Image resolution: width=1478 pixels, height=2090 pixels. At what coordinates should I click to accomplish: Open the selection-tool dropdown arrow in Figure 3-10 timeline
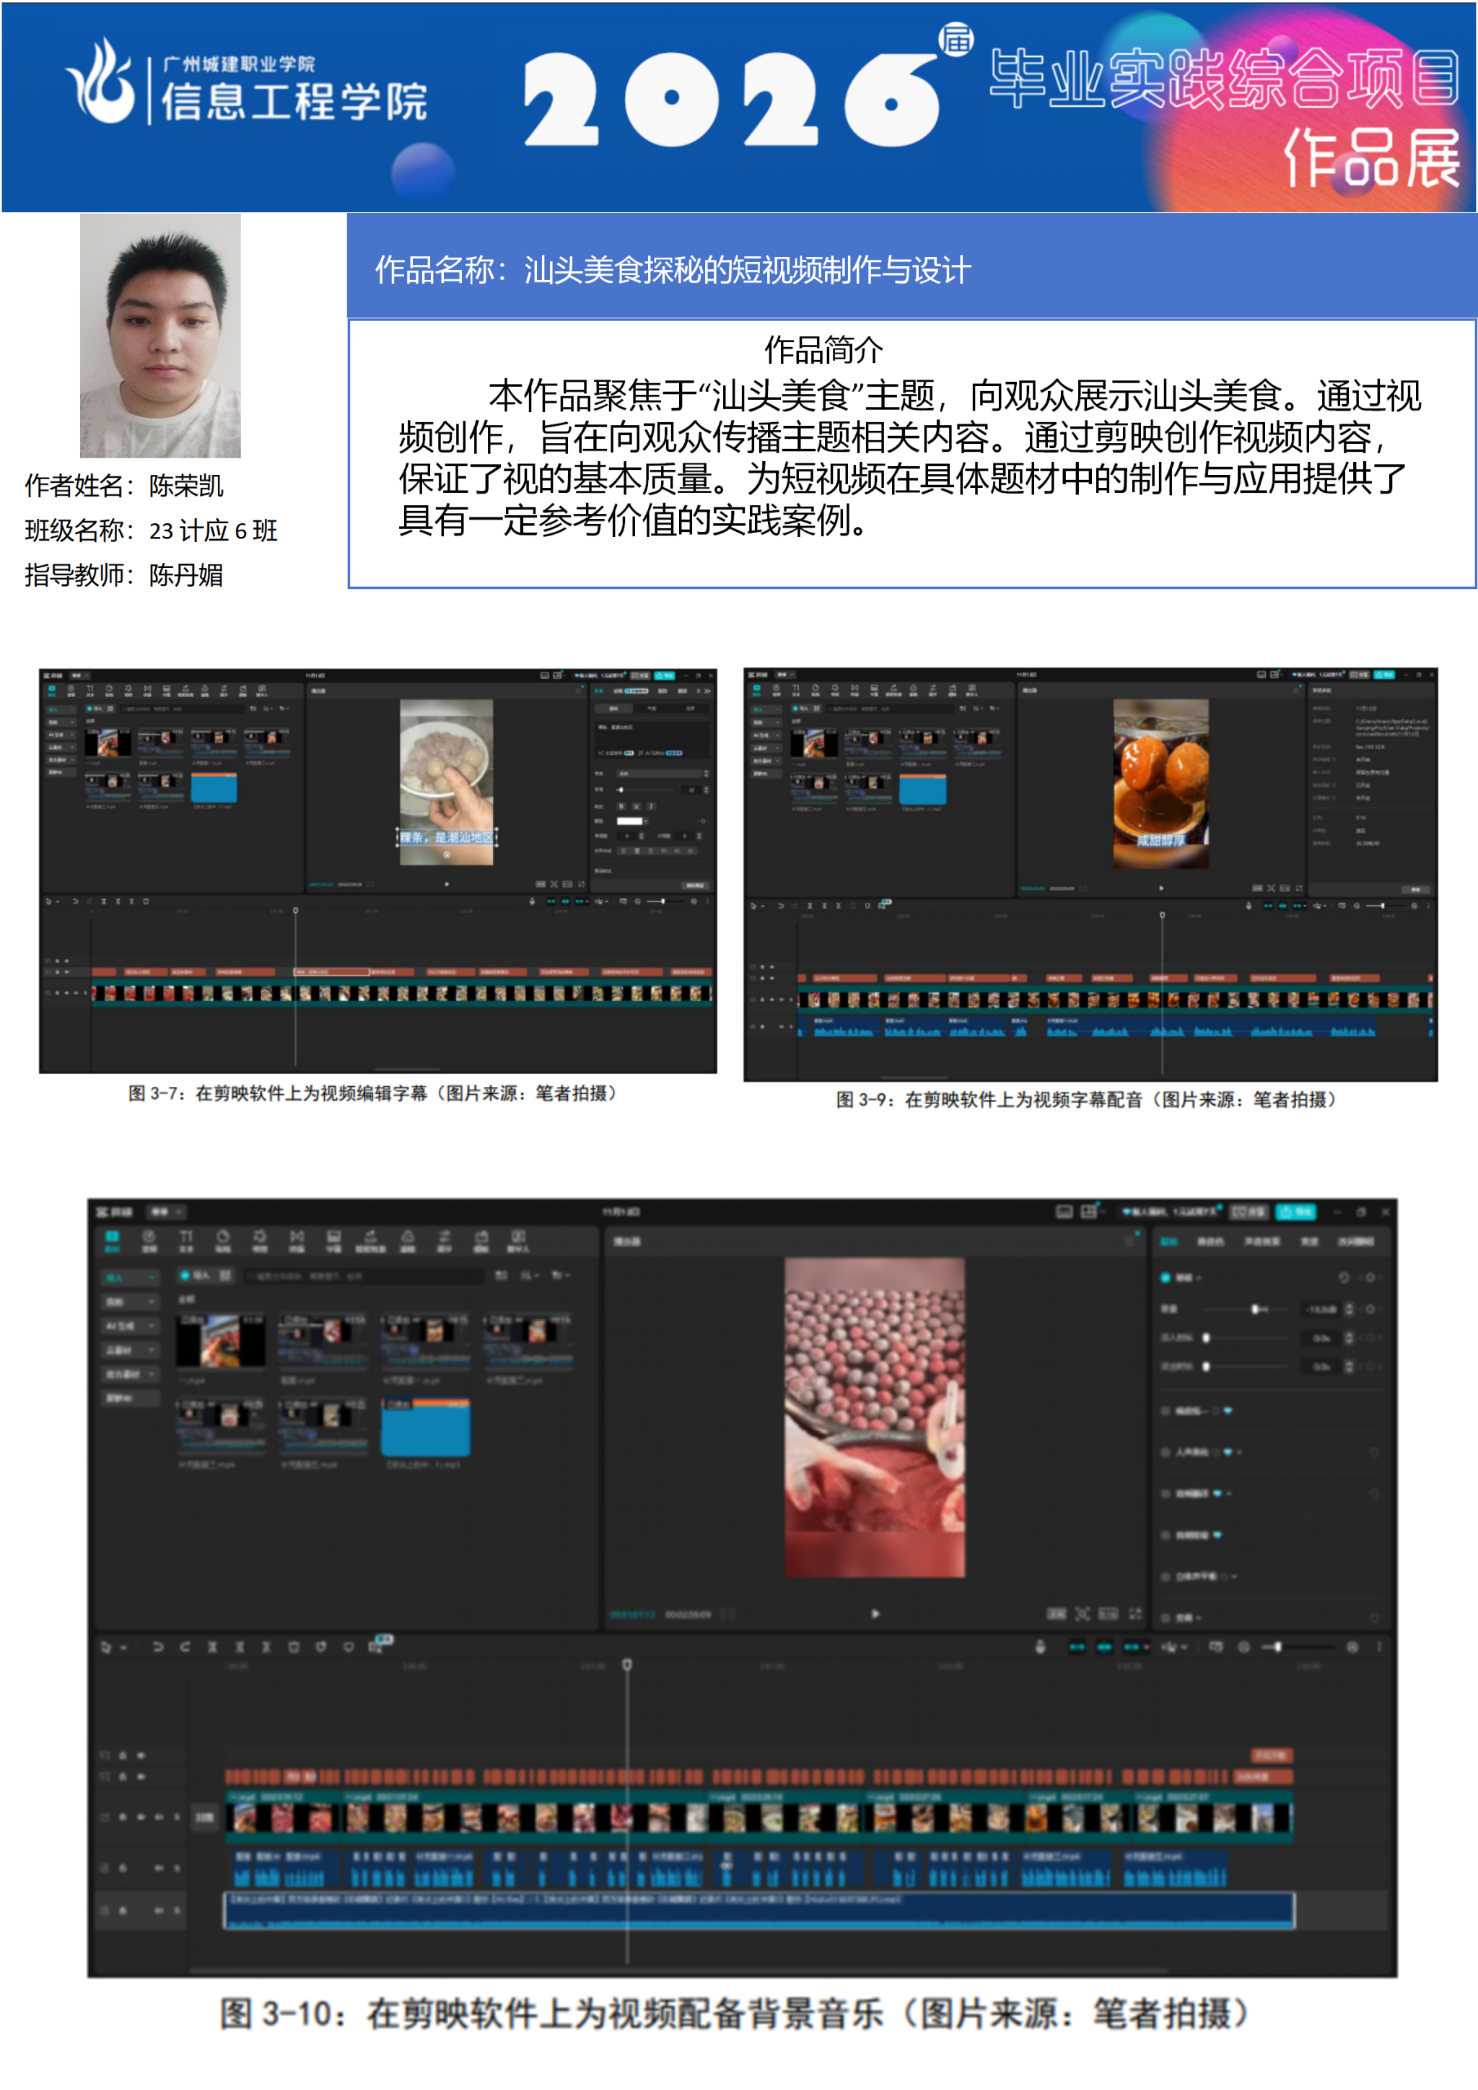tap(124, 1647)
